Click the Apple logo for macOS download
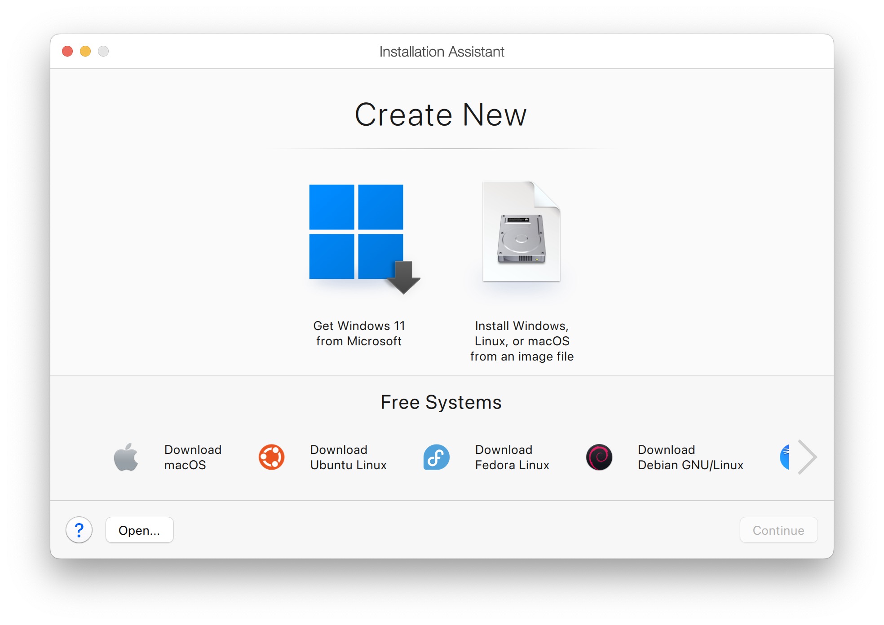This screenshot has width=884, height=625. (x=126, y=457)
